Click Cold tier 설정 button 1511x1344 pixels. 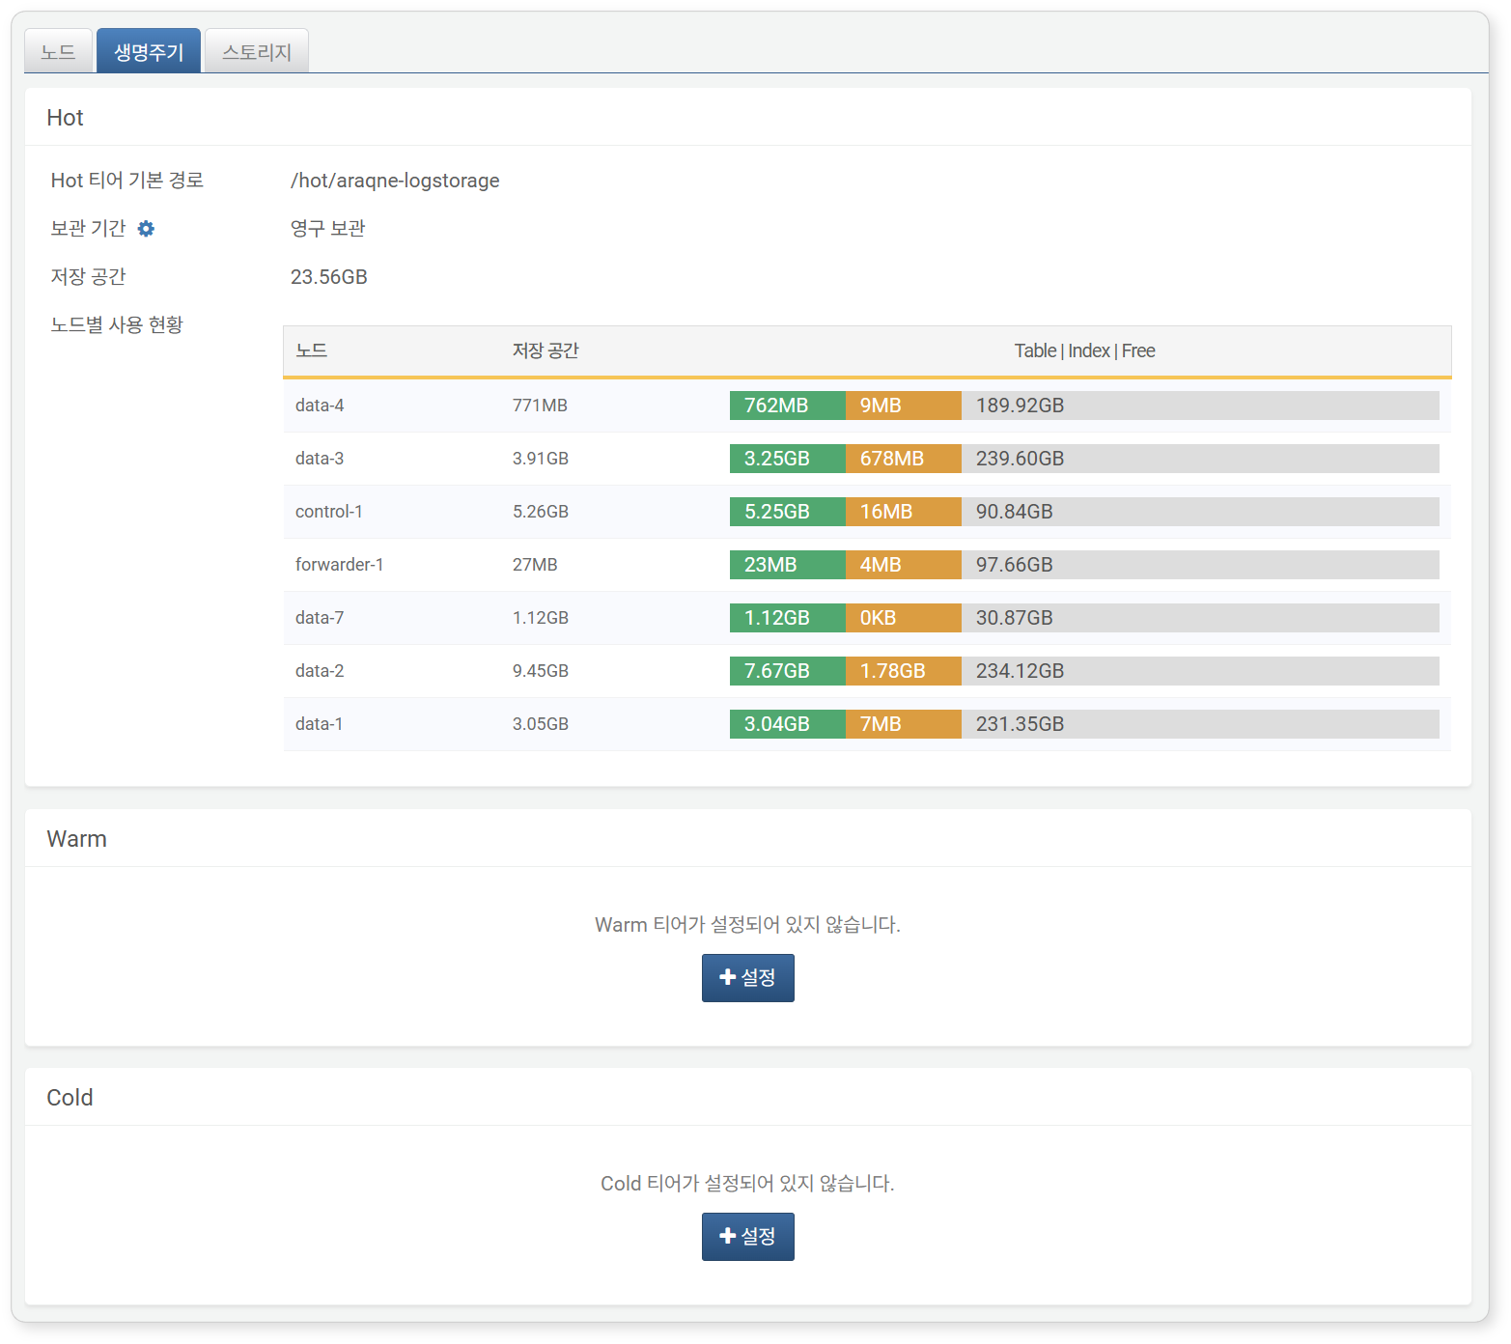pos(748,1237)
